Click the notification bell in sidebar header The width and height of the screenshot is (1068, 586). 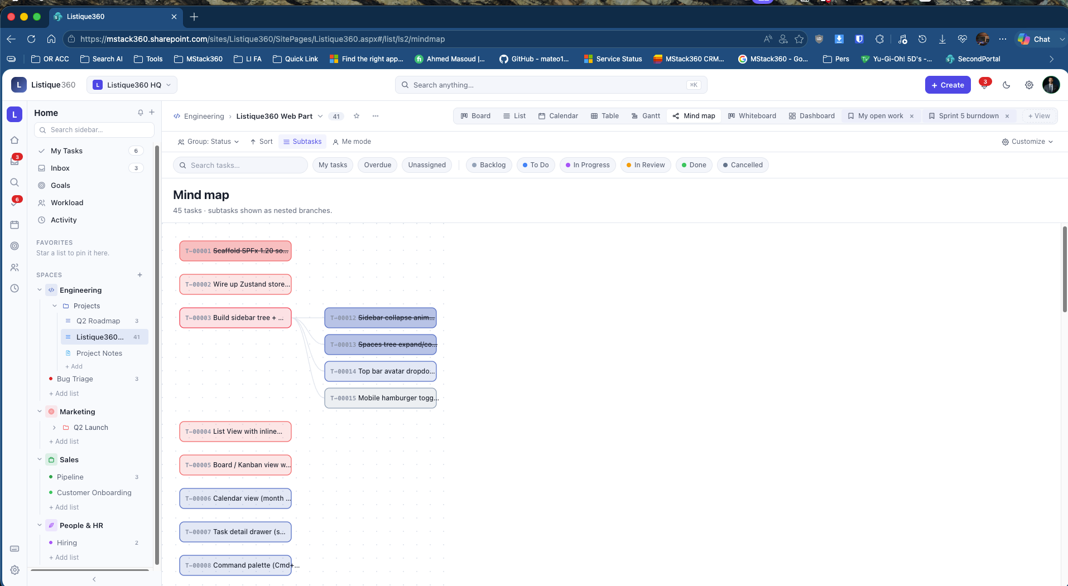pyautogui.click(x=141, y=113)
